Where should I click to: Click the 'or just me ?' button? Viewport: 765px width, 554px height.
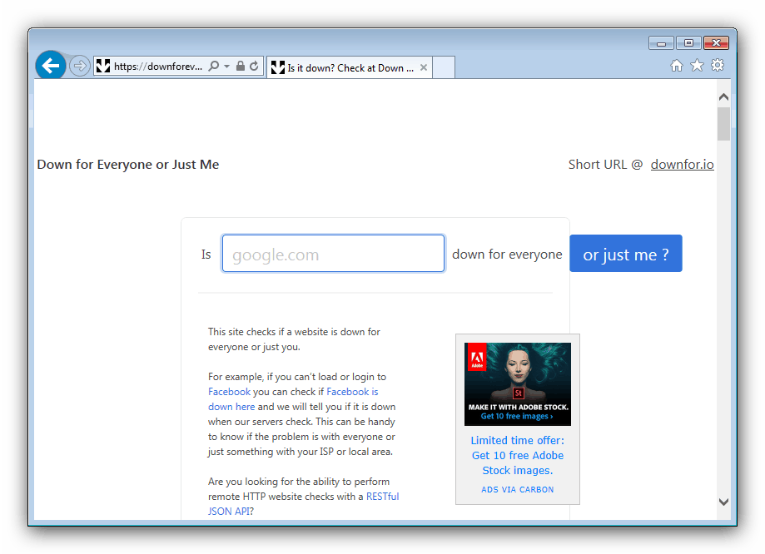pos(626,254)
